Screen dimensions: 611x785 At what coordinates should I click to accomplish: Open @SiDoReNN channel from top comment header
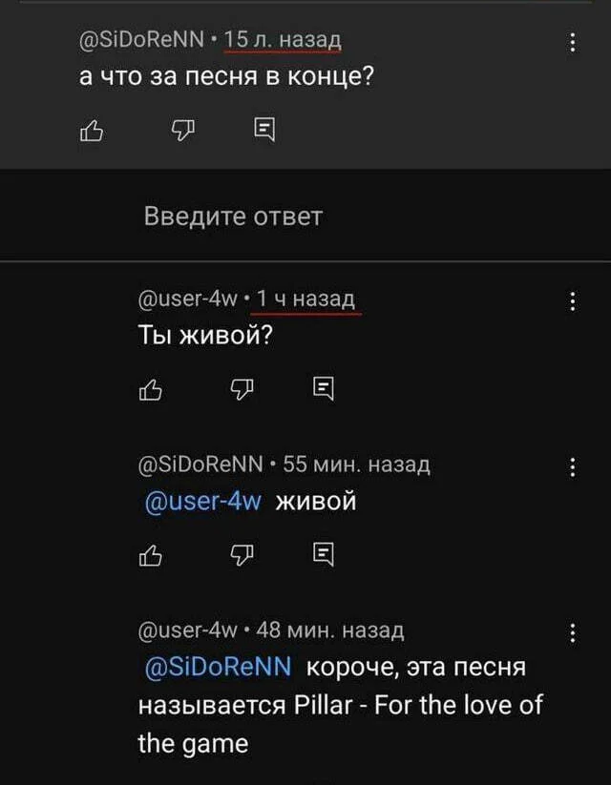[x=141, y=40]
